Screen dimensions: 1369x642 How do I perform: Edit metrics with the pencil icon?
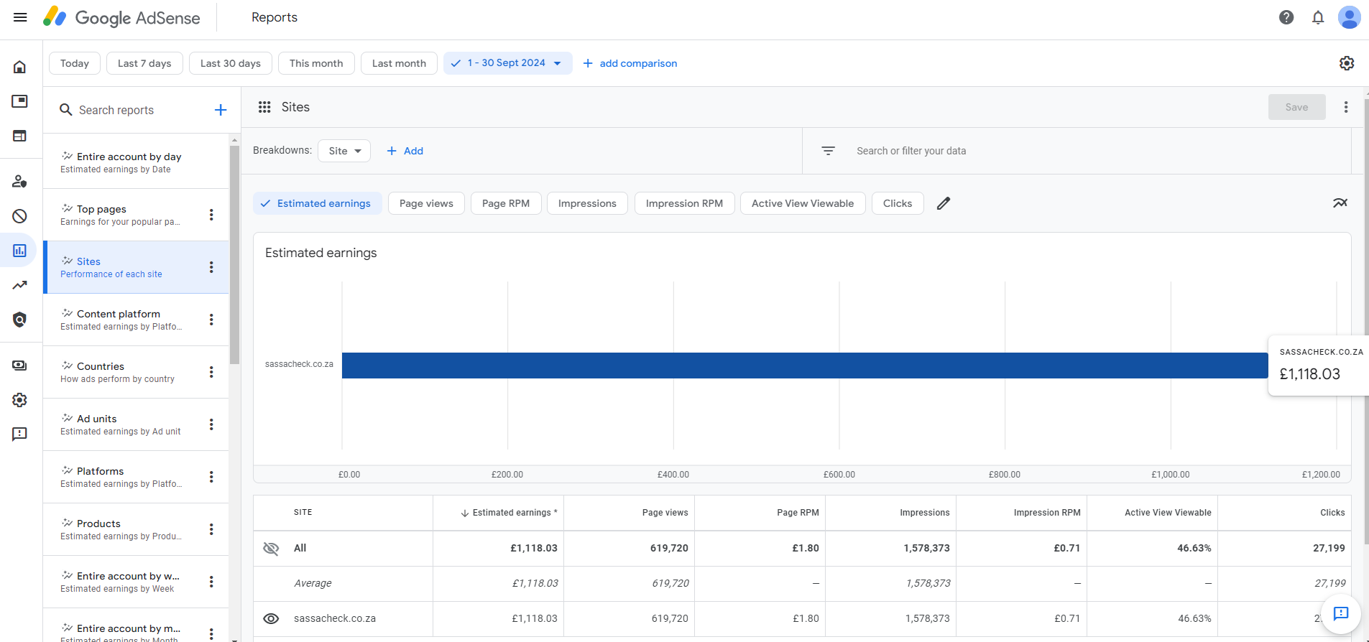944,203
